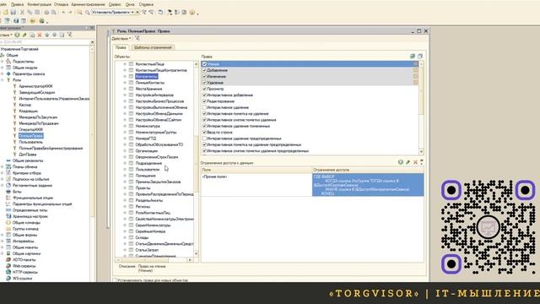Expand the Планы обмена tree node
540x304 pixels.
coord(3,166)
